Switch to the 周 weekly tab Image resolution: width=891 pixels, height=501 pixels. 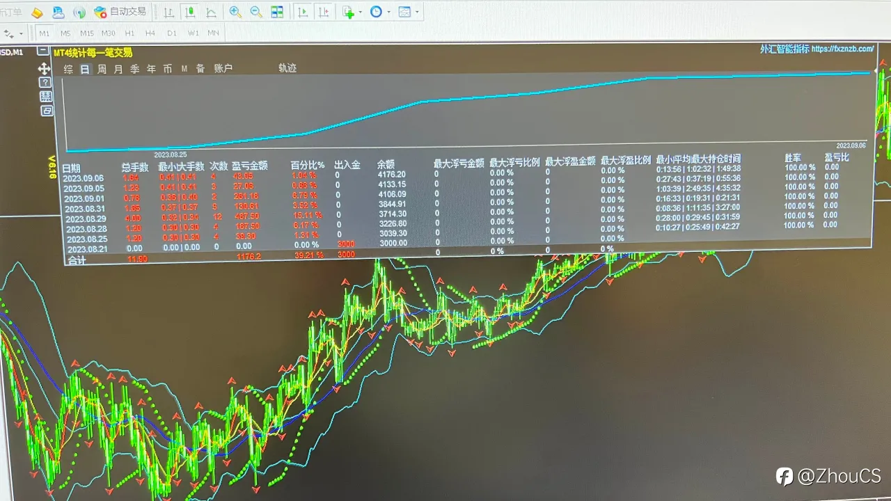click(x=102, y=69)
